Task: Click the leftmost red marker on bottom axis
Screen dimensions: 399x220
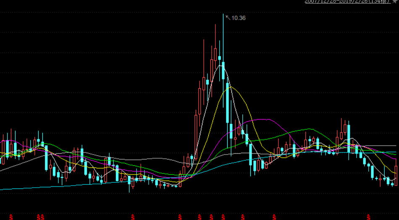Action: tap(11, 217)
